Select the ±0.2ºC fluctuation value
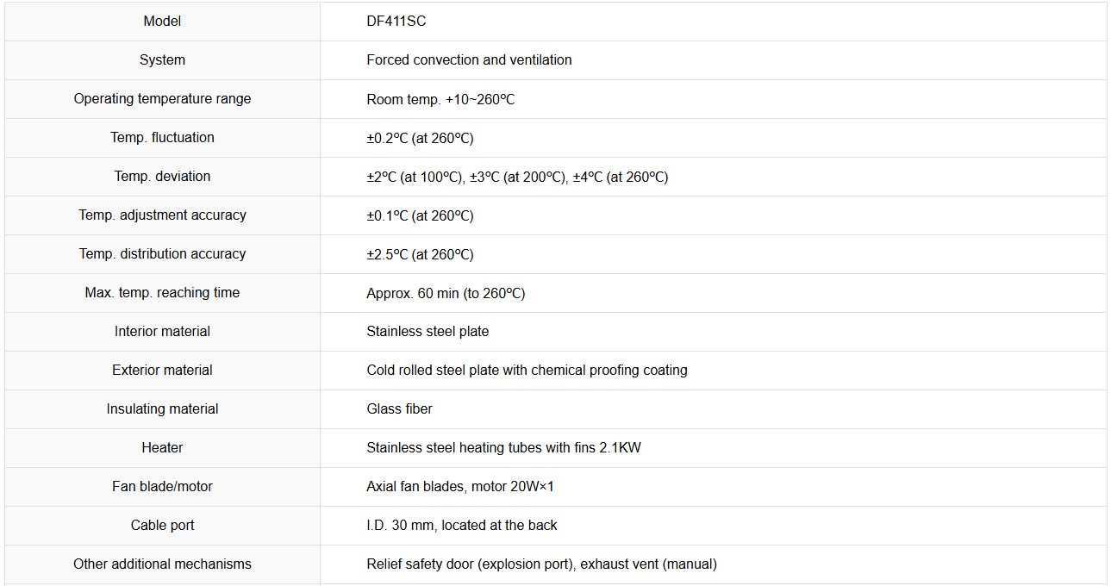 (420, 138)
